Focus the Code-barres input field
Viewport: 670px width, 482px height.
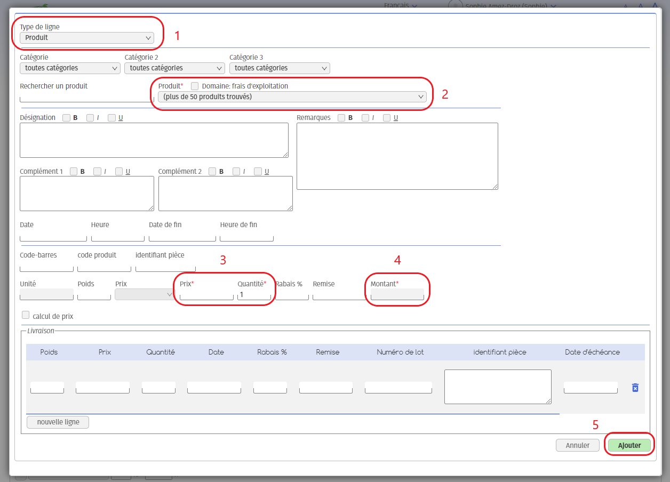tap(46, 266)
